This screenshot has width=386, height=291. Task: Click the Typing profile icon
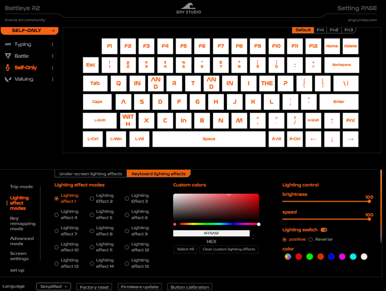8,44
